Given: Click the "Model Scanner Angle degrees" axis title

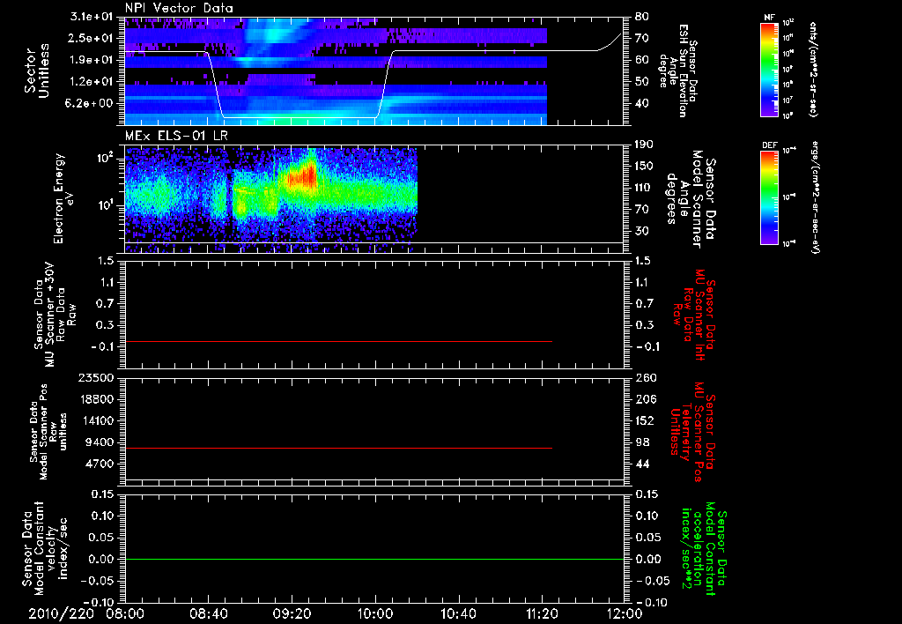Looking at the screenshot, I should [x=691, y=199].
